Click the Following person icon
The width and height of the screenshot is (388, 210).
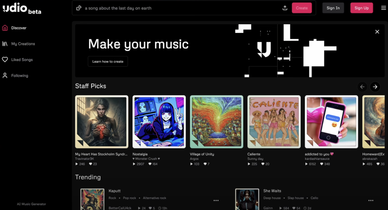tap(5, 75)
